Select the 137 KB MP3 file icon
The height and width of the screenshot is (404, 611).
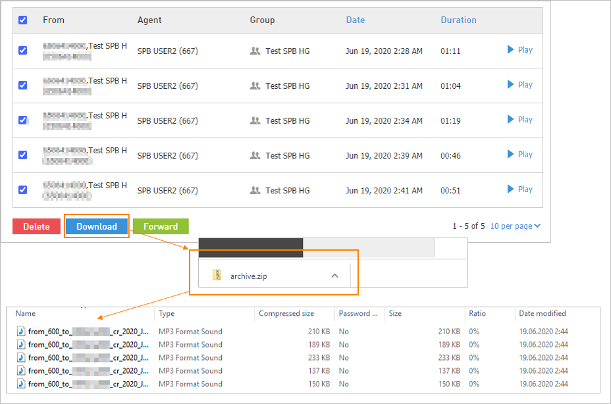pyautogui.click(x=21, y=370)
